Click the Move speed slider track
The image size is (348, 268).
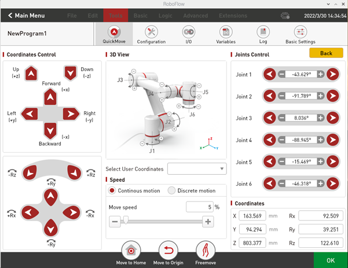click(162, 221)
